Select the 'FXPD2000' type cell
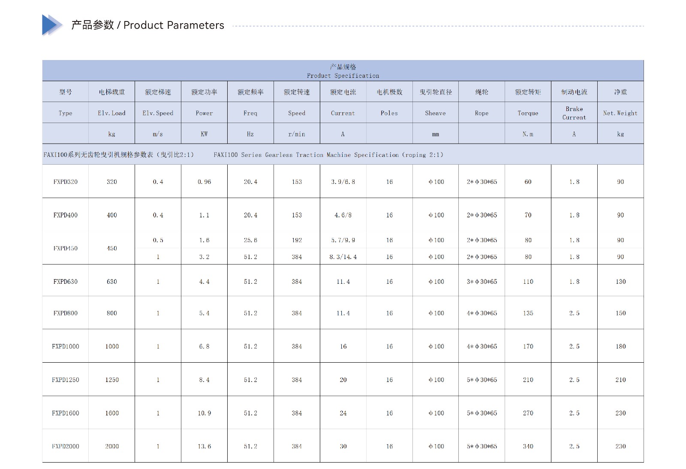Image resolution: width=686 pixels, height=469 pixels. click(x=66, y=446)
